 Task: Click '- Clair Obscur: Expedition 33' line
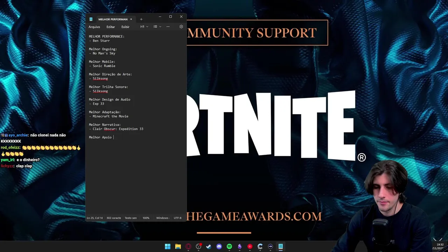(x=116, y=129)
